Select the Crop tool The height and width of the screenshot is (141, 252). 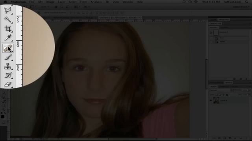(8, 29)
